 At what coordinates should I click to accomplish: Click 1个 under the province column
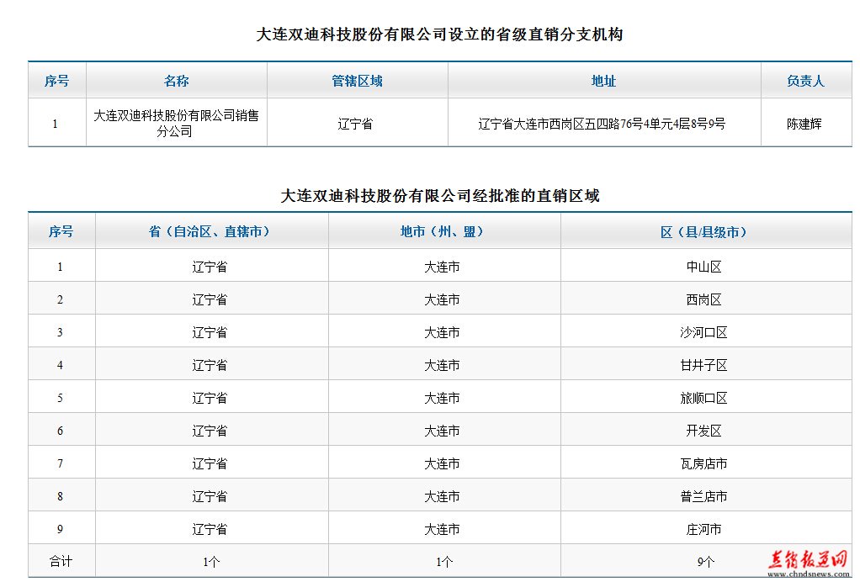coord(211,562)
